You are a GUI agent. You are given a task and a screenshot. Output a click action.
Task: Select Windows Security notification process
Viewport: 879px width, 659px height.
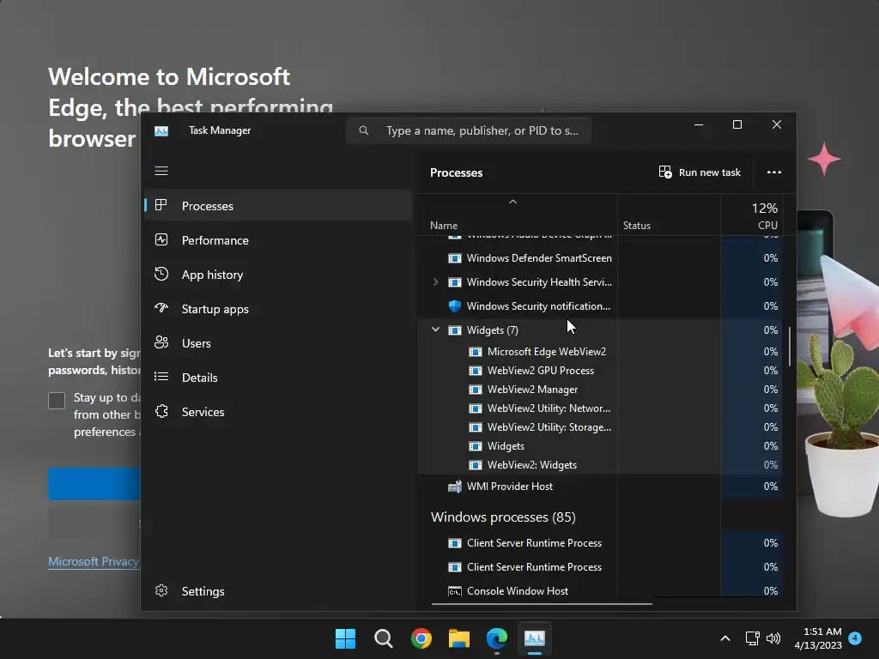pos(600,306)
